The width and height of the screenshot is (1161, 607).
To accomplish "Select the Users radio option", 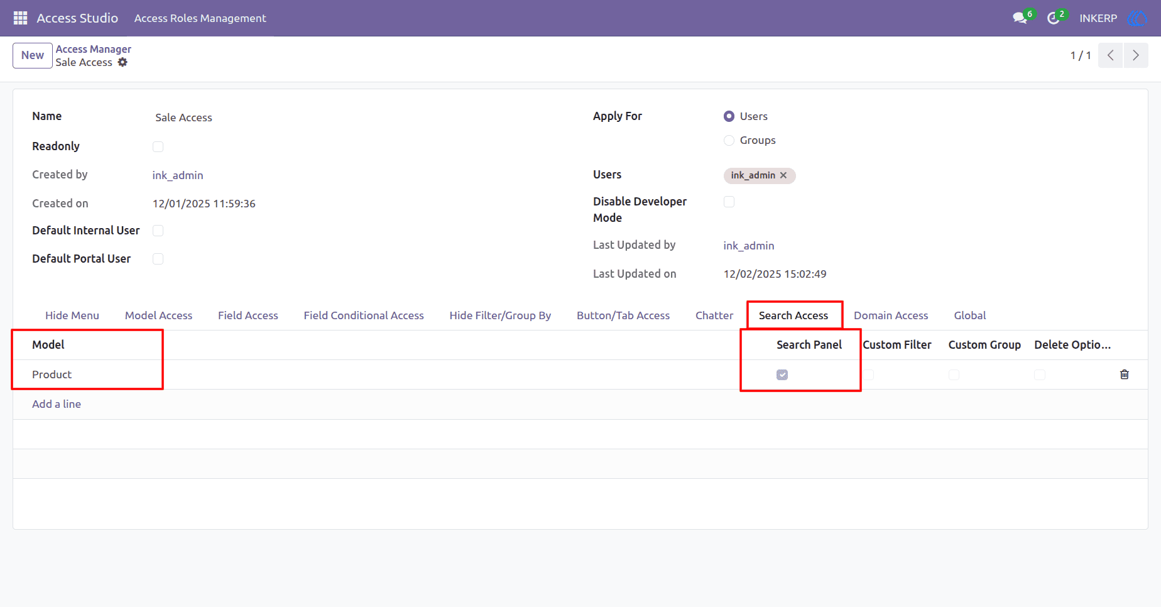I will click(729, 116).
